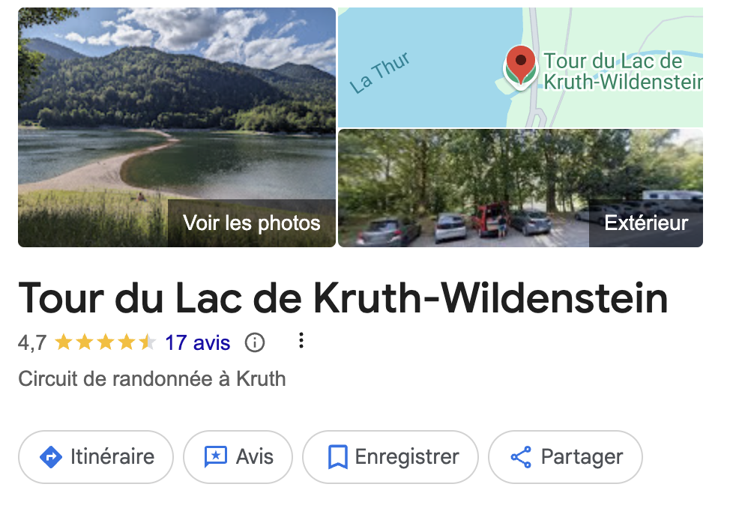This screenshot has width=742, height=517.
Task: Open the Extérieur photo label
Action: 646,223
